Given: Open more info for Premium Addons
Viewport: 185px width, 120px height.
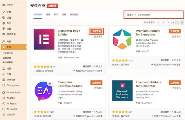Looking at the screenshot, I should point(176,37).
